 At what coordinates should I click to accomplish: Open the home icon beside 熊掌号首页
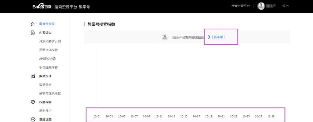(33, 24)
